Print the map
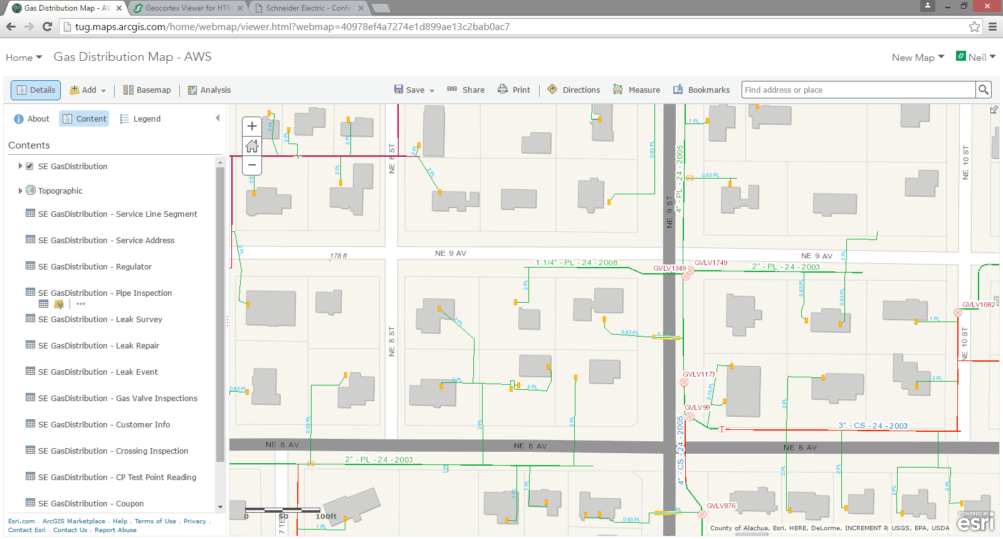The width and height of the screenshot is (1003, 539). [x=514, y=90]
